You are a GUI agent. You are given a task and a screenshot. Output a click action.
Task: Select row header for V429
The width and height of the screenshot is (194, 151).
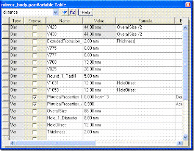tap(6, 27)
